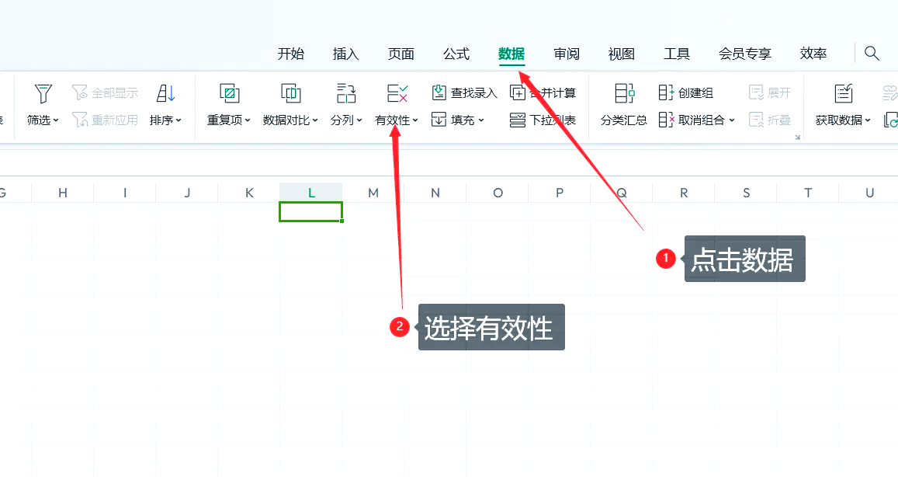Select the 数据 ribbon tab
Image resolution: width=898 pixels, height=477 pixels.
coord(511,54)
